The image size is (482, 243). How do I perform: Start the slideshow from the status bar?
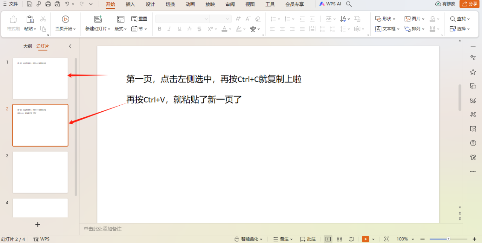[x=365, y=239]
